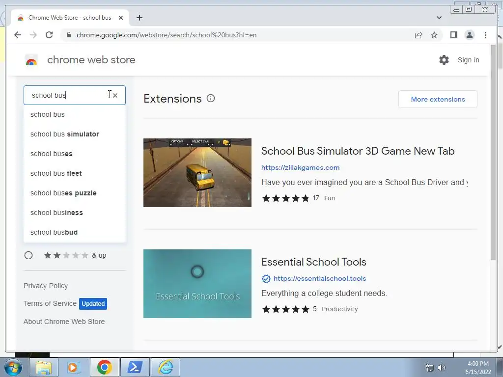Open web store settings gear
This screenshot has height=377, width=503.
(444, 60)
